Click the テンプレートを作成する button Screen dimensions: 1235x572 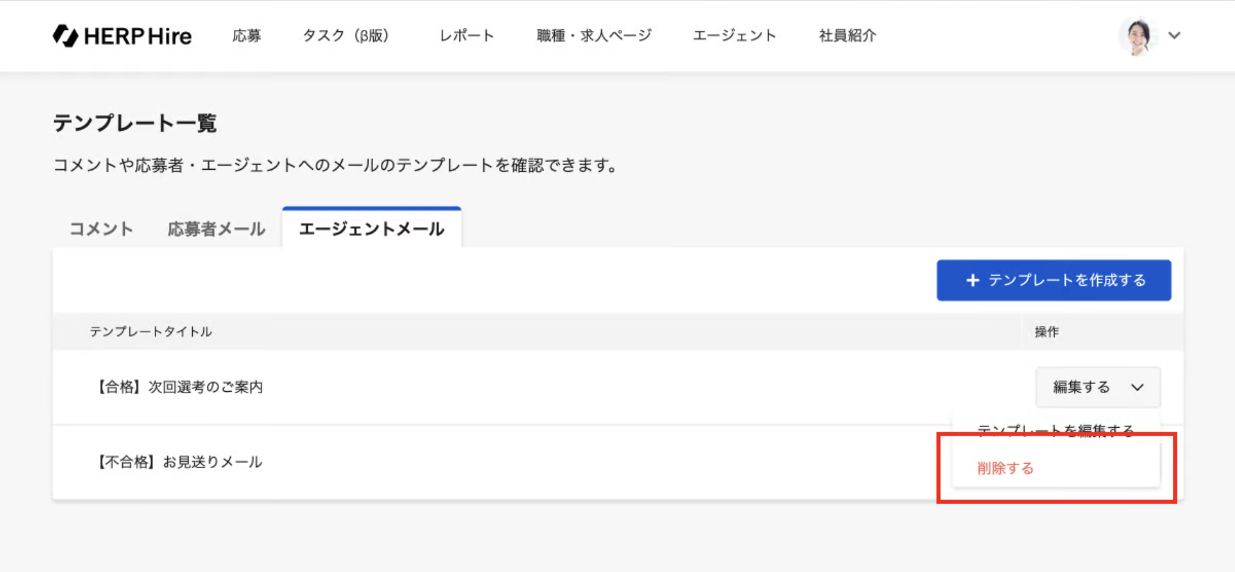1053,281
